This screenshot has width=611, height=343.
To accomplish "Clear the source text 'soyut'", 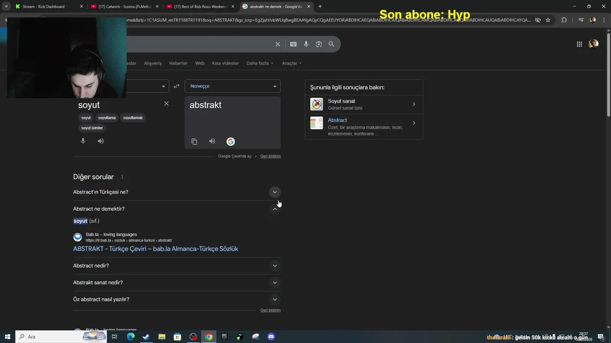I will coord(166,103).
